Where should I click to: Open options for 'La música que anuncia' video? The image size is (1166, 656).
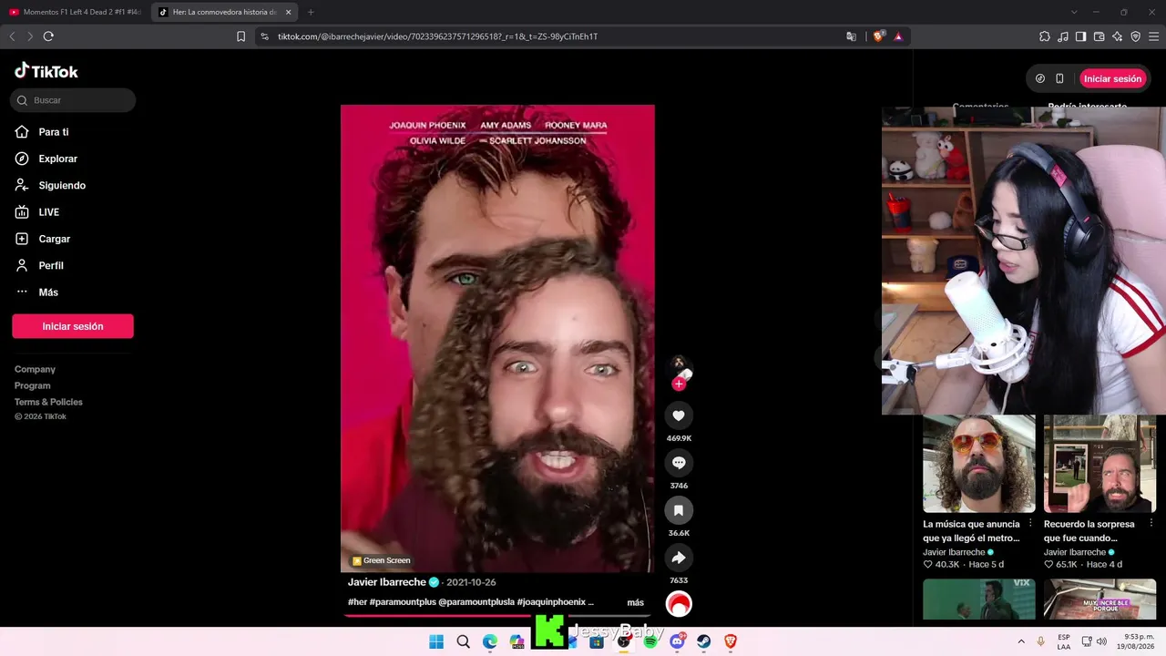point(1030,524)
